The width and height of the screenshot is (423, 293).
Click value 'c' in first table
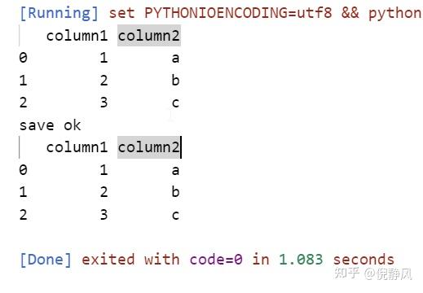(x=175, y=103)
